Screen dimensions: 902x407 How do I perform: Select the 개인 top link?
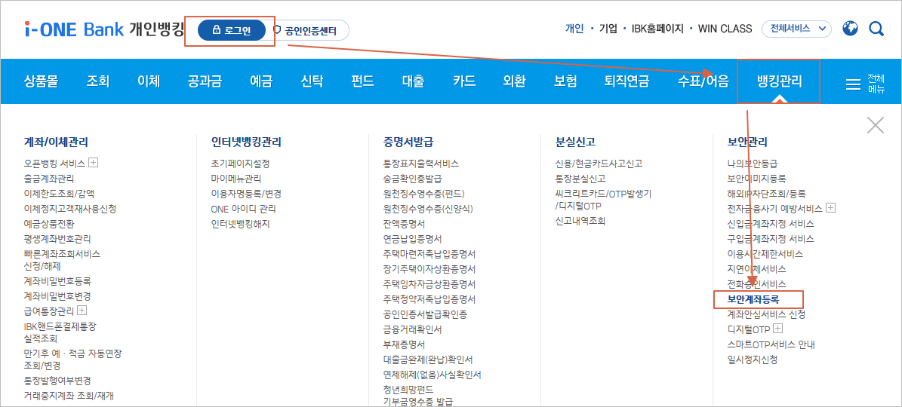574,28
